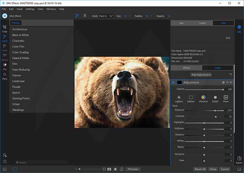Select the Local adjustment brush tool
Viewport: 244px width, 173px height.
point(4,38)
